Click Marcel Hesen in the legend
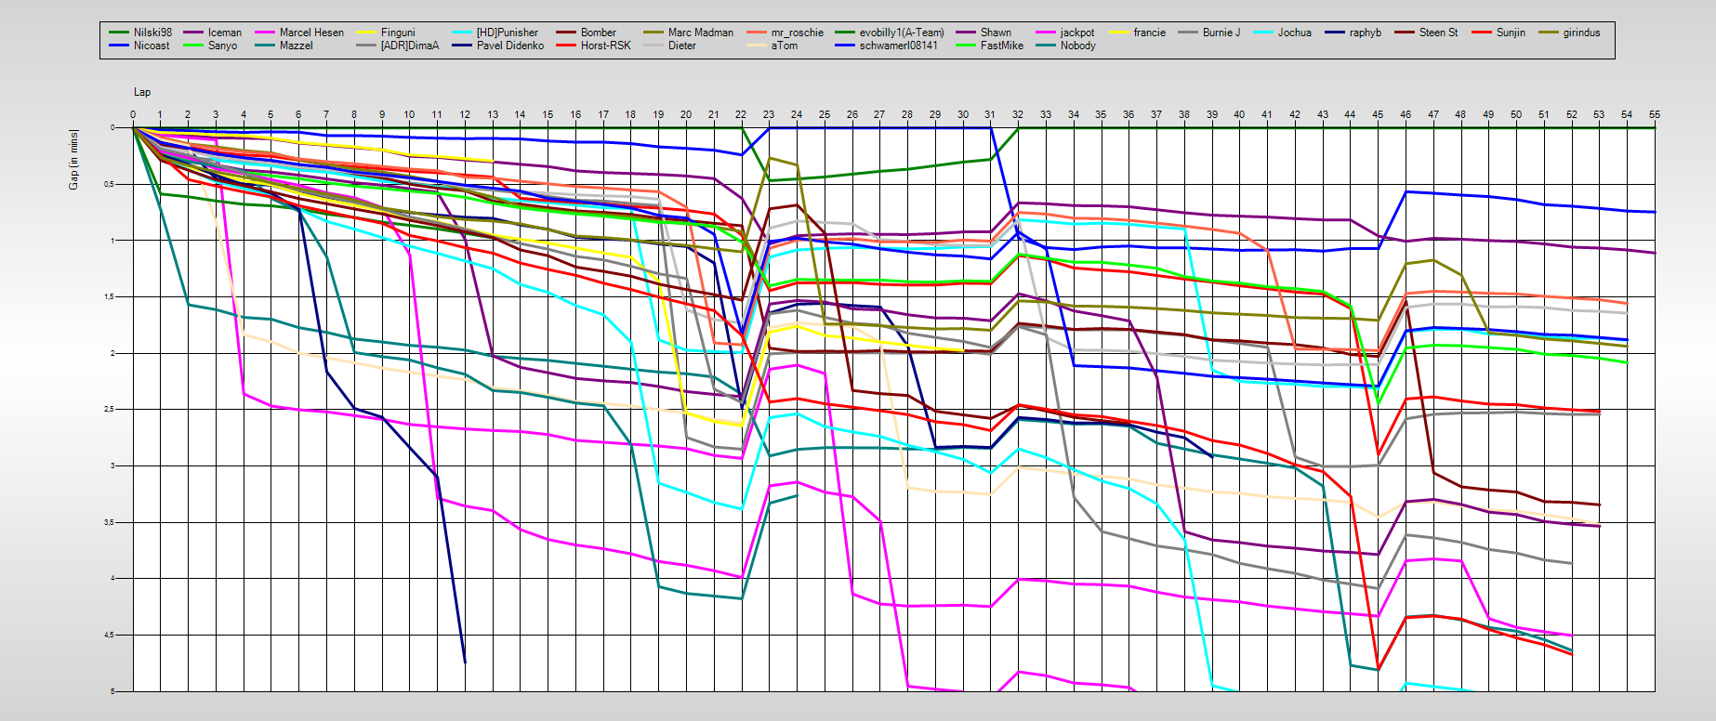 (x=311, y=33)
